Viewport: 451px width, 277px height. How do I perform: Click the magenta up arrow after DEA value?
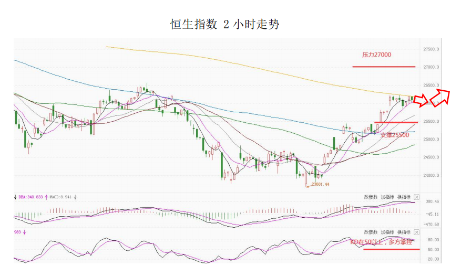click(46, 197)
